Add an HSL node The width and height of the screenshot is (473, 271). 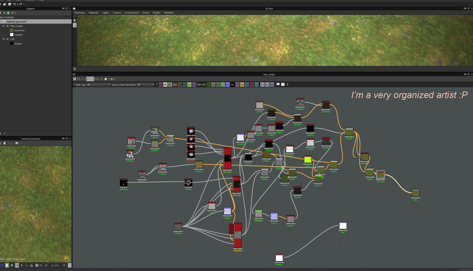tap(218, 84)
